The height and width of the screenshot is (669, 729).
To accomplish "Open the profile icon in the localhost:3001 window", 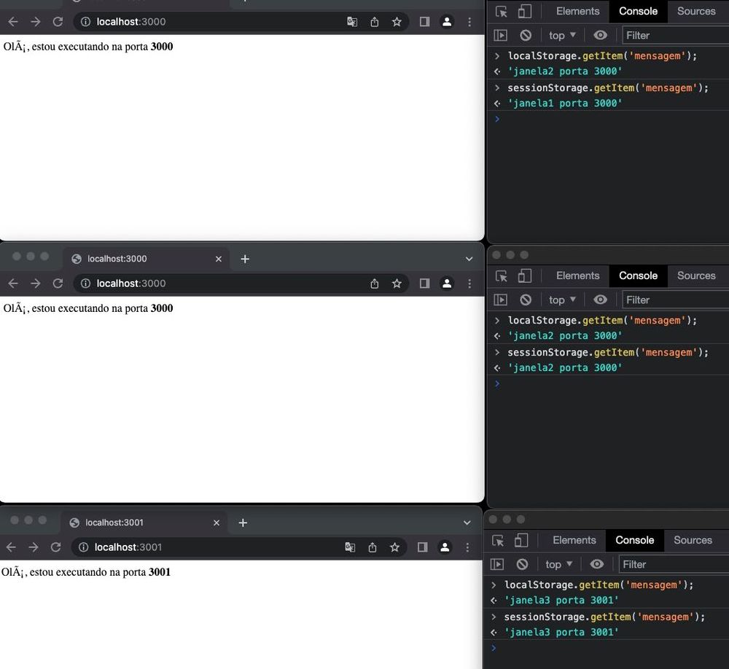I will click(445, 547).
